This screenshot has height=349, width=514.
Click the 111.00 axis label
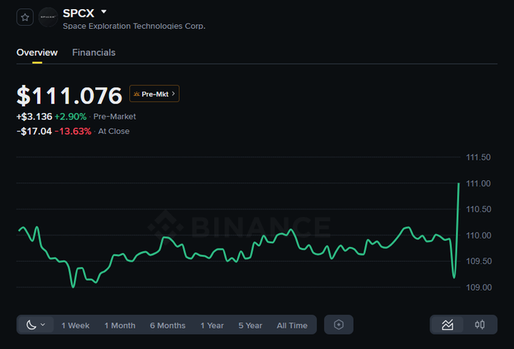point(478,183)
